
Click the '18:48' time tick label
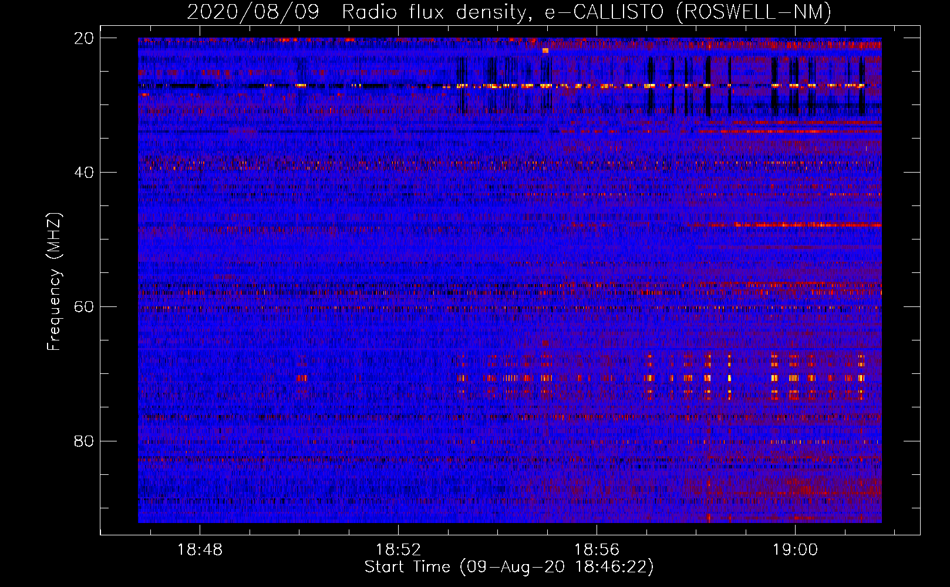click(200, 550)
